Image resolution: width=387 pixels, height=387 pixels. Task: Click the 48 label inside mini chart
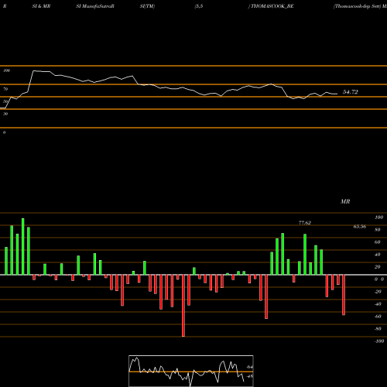pos(249,376)
